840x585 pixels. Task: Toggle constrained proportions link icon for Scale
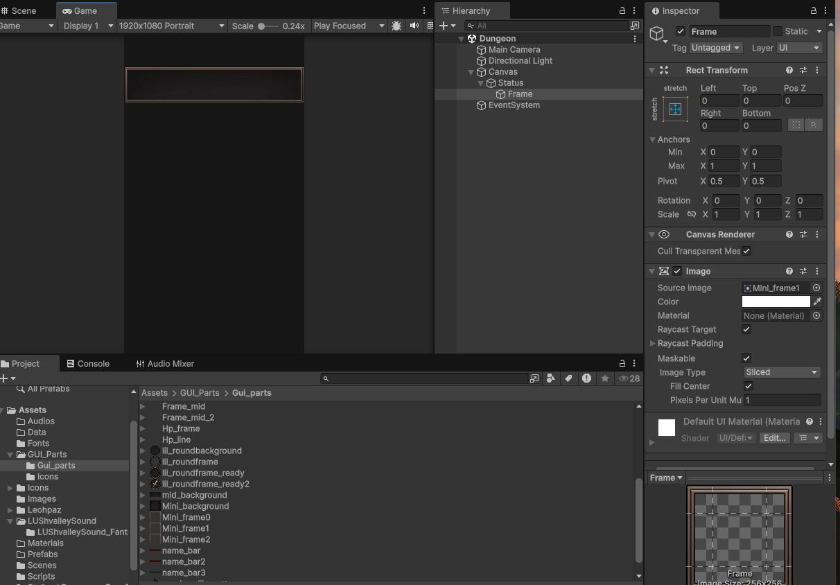click(x=691, y=214)
